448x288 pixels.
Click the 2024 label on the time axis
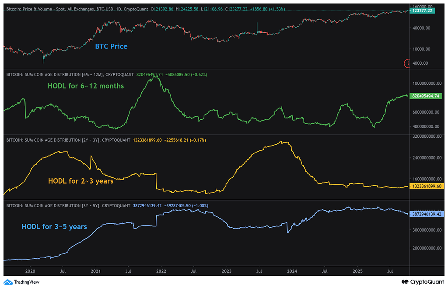291,271
